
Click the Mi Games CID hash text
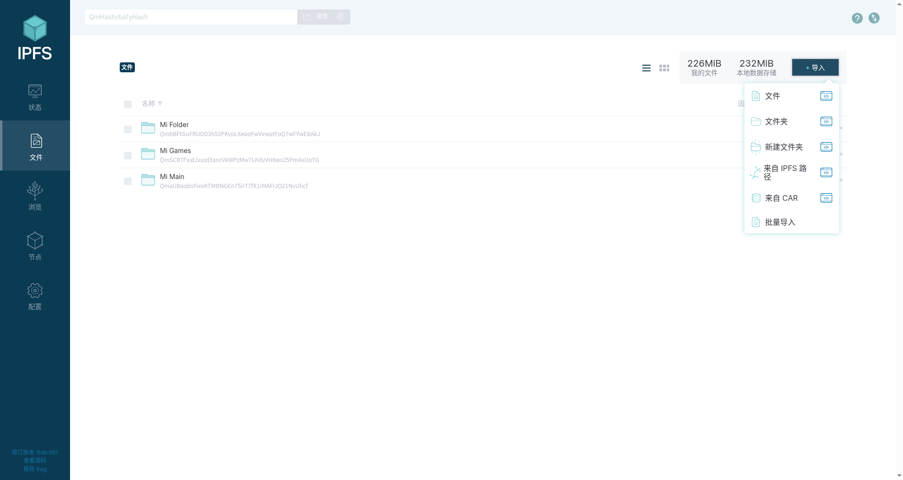pos(239,160)
